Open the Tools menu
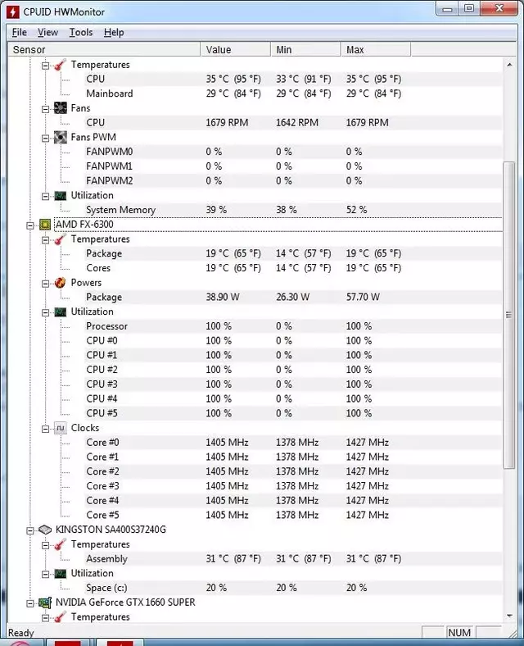Viewport: 524px width, 646px height. coord(80,32)
